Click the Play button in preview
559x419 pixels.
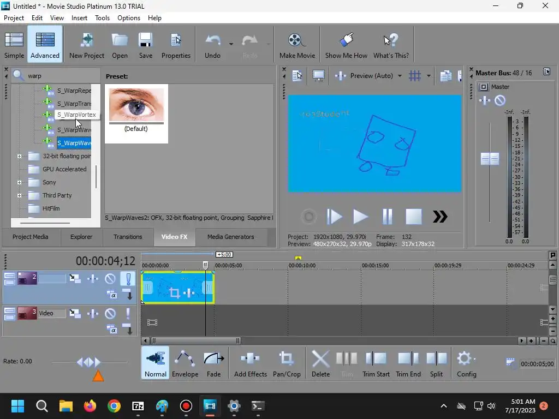[360, 216]
